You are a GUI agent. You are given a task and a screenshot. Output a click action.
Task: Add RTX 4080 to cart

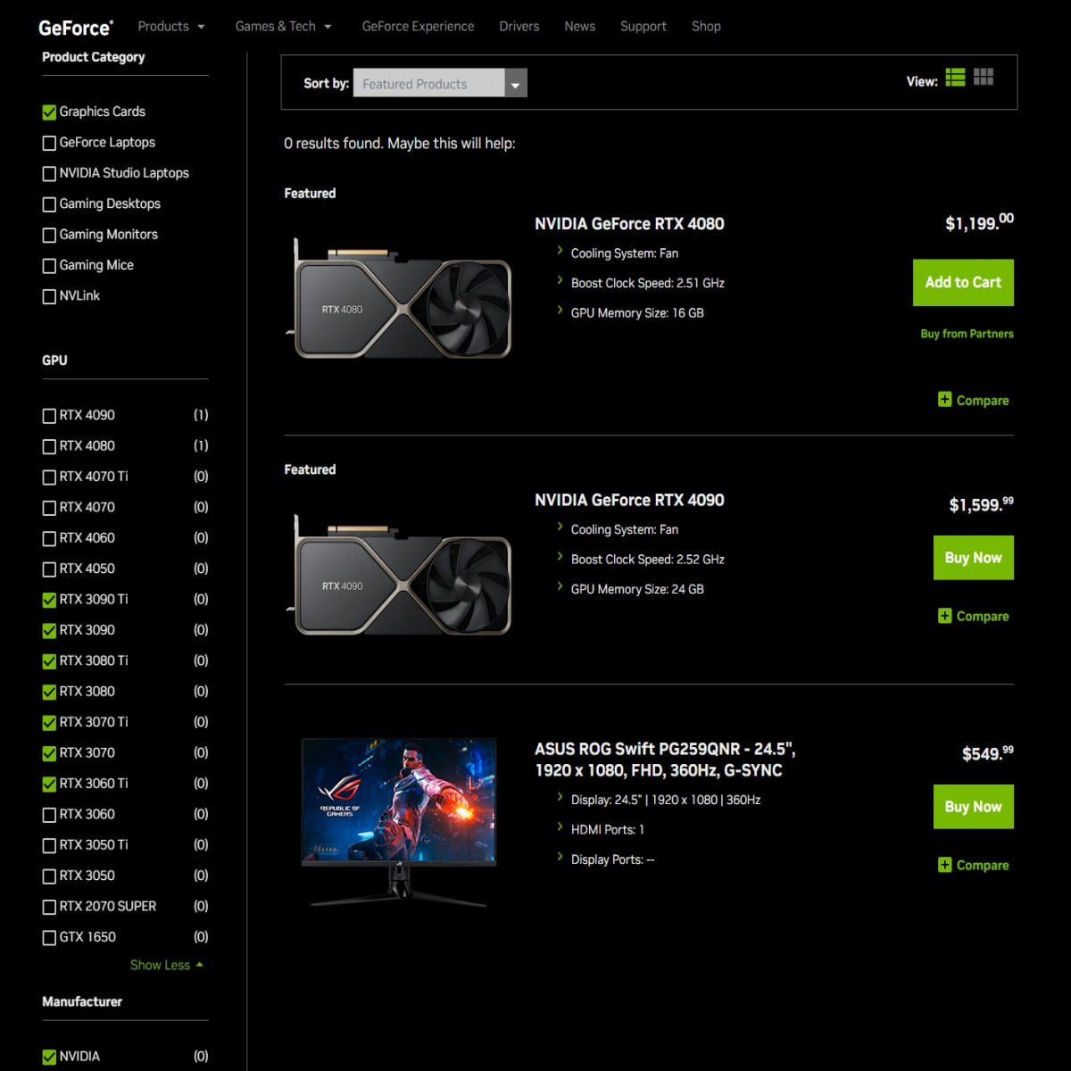(962, 283)
